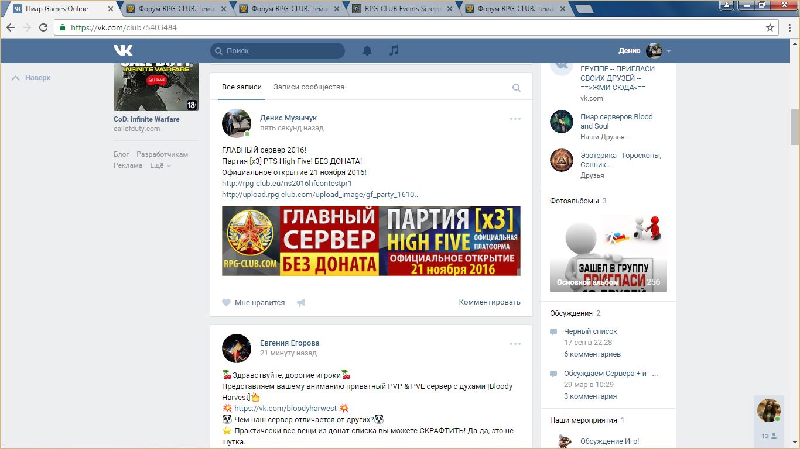
Task: Open the Обсуждения section header
Action: point(571,313)
